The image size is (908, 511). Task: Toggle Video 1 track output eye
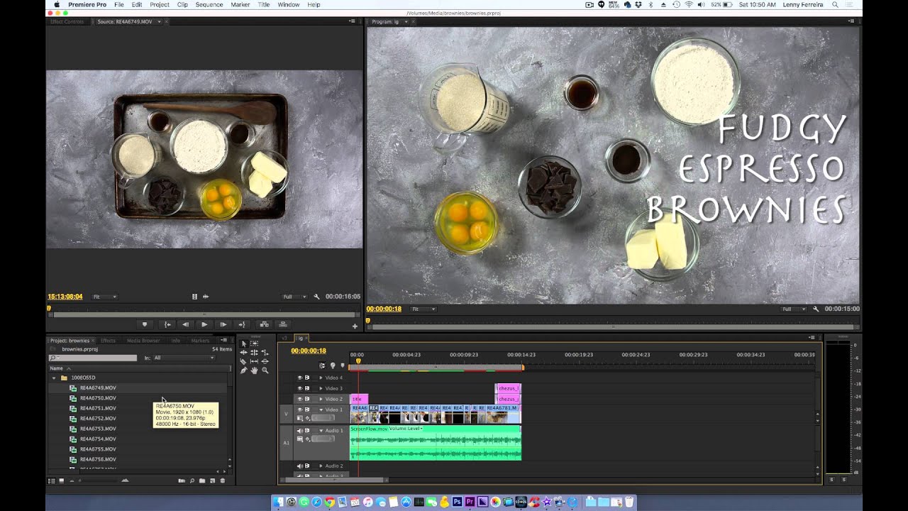(x=300, y=410)
